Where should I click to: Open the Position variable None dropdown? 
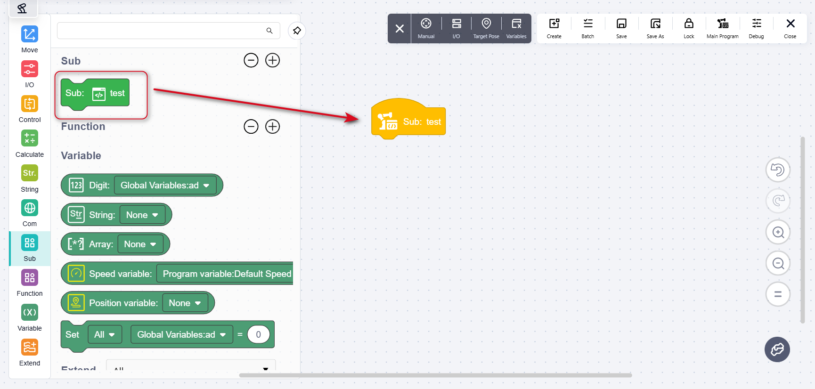pyautogui.click(x=185, y=303)
